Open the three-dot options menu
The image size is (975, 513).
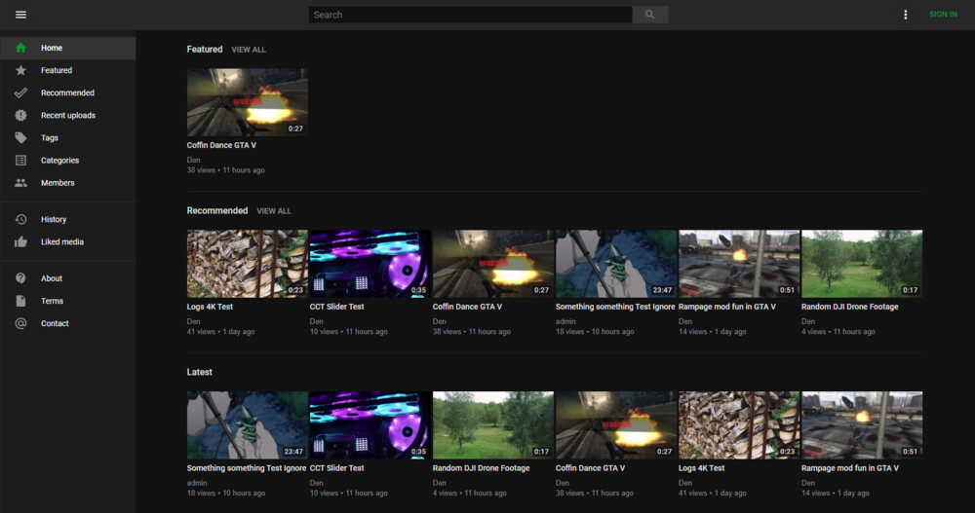(906, 15)
